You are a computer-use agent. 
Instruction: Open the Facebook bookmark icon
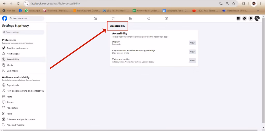pyautogui.click(x=20, y=11)
